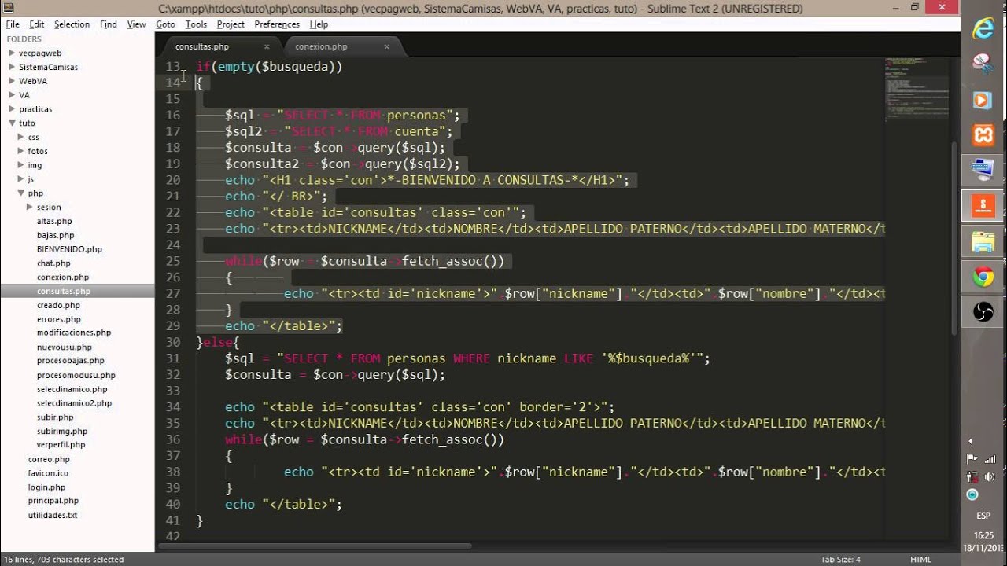Open utilidades.txt in the sidebar

click(x=53, y=516)
